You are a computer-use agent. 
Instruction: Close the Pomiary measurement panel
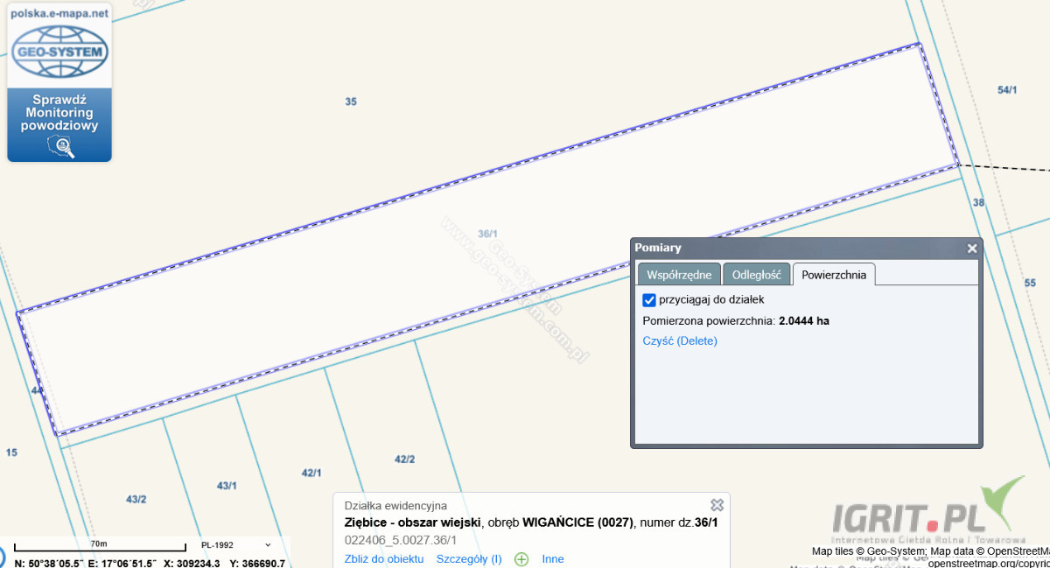971,249
